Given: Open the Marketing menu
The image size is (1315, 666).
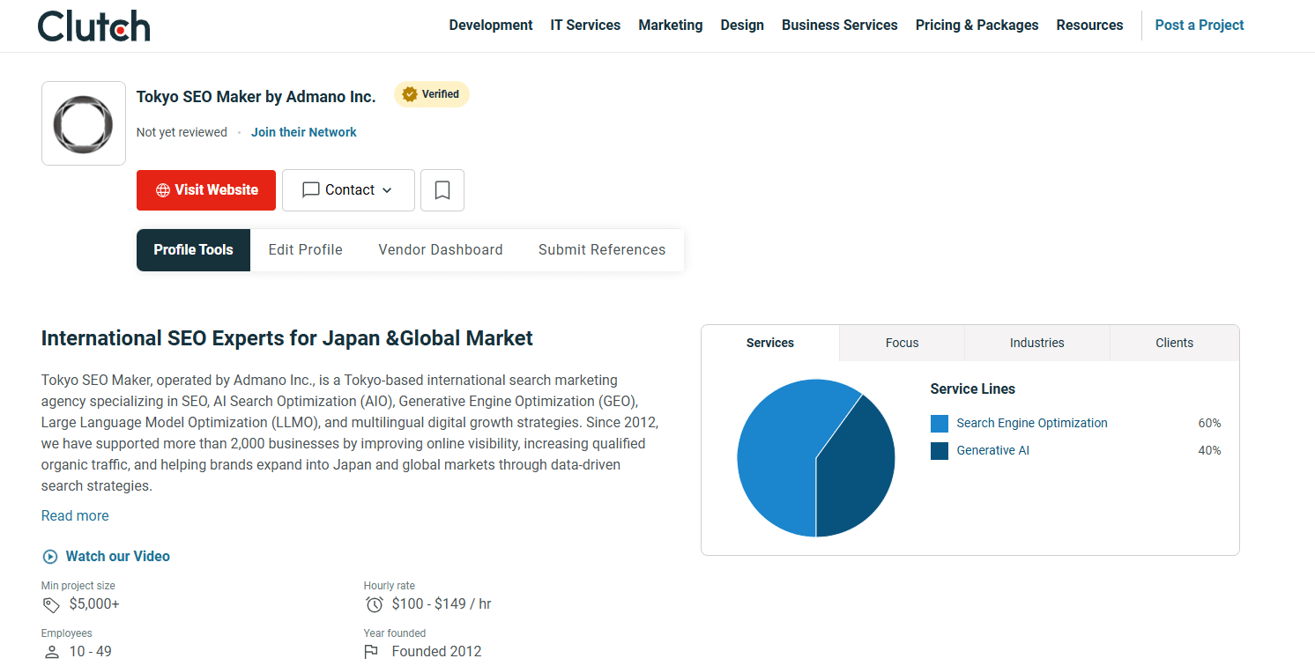Looking at the screenshot, I should pos(671,26).
